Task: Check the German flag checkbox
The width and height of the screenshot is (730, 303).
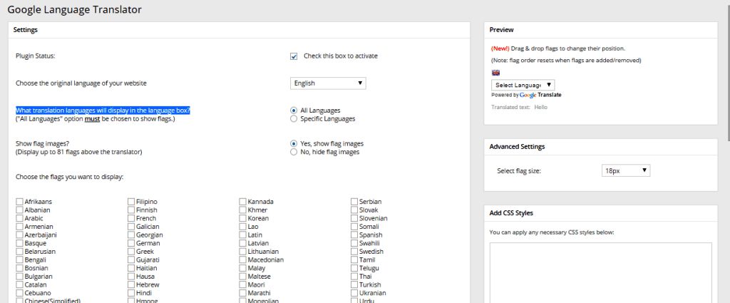Action: (132, 243)
